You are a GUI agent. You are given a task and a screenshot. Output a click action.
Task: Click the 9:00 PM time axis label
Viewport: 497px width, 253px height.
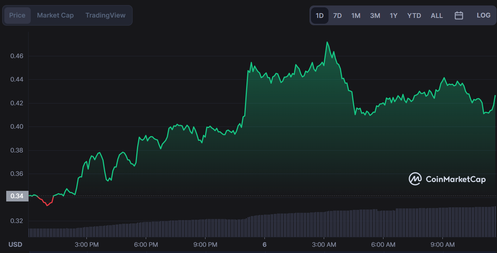point(205,245)
